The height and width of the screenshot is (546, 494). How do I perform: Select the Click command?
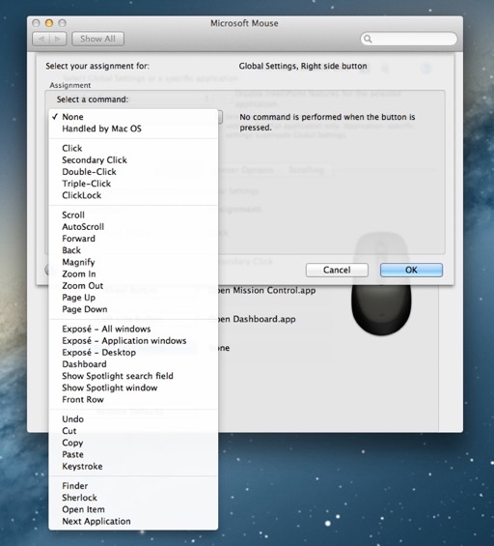[133, 148]
